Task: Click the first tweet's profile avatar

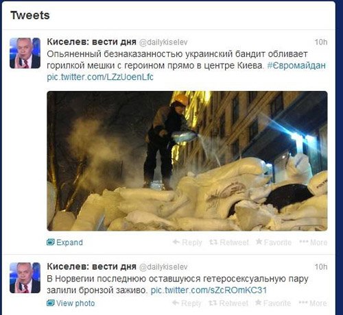Action: [25, 53]
